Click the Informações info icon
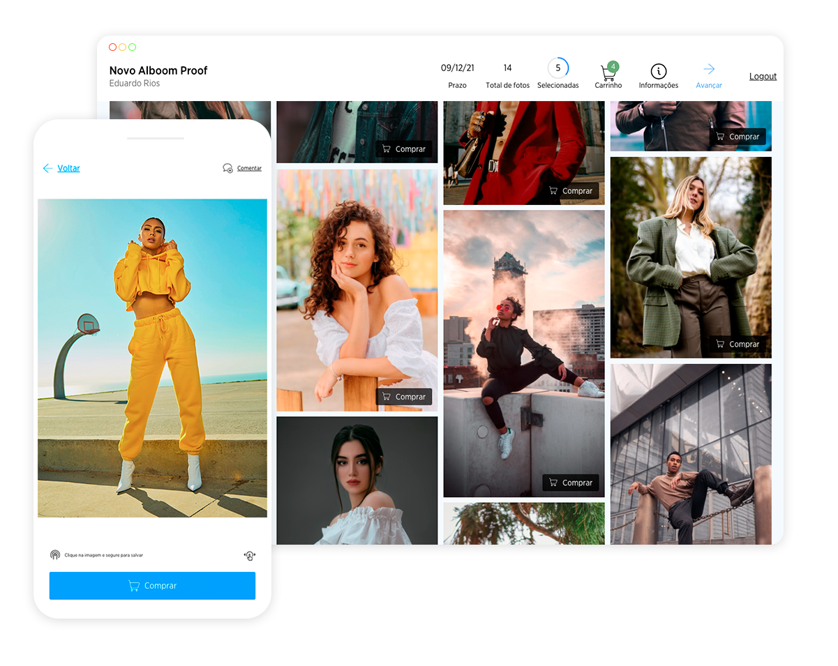The height and width of the screenshot is (666, 838). pyautogui.click(x=658, y=71)
